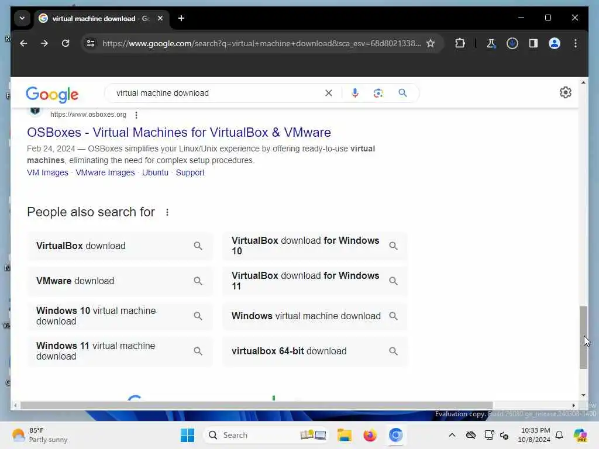The height and width of the screenshot is (449, 599).
Task: Toggle the Chrome side panel
Action: pyautogui.click(x=533, y=43)
